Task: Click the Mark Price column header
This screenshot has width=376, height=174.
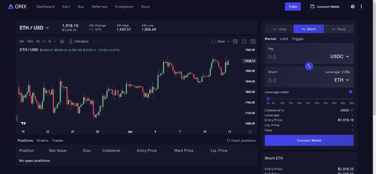Action: [x=184, y=151]
